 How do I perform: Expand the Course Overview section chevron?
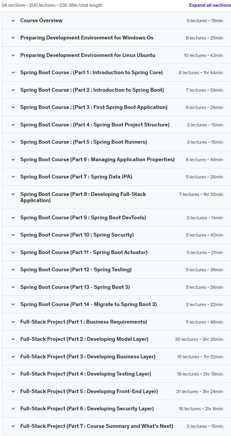point(13,20)
